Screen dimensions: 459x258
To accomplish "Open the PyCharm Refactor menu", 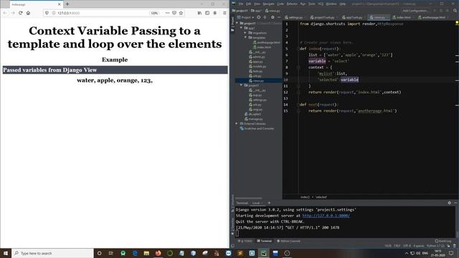I will coord(292,4).
